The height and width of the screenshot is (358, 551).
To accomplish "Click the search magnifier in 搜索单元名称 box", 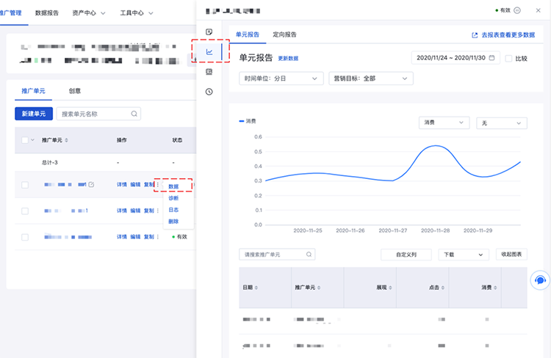I will (134, 114).
